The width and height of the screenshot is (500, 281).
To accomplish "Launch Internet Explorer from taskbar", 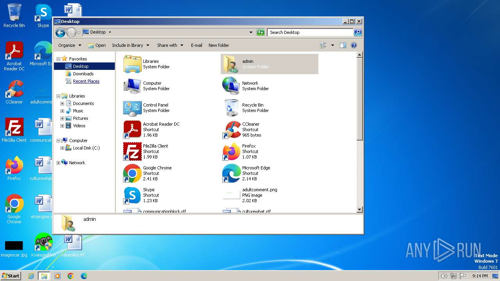I will point(31,276).
